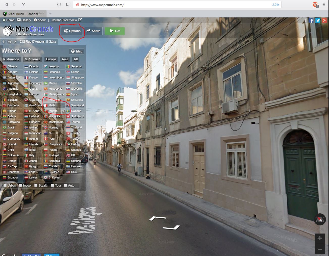This screenshot has height=256, width=329.
Task: Toggle Albania in the country list
Action: click(x=12, y=66)
